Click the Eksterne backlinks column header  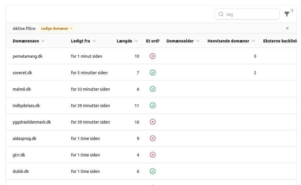[279, 41]
